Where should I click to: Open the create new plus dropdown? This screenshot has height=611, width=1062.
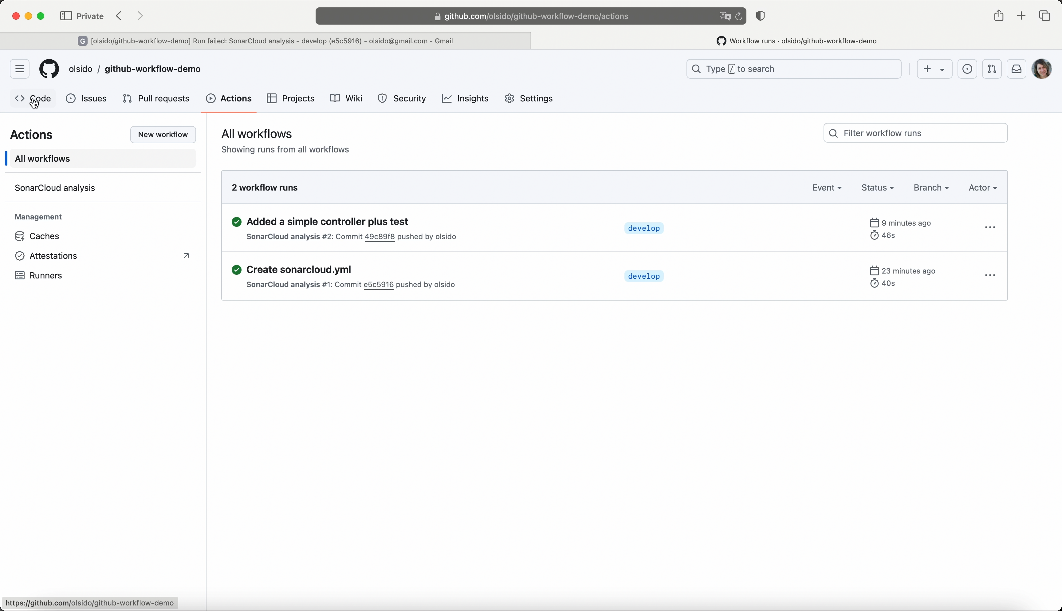tap(934, 69)
